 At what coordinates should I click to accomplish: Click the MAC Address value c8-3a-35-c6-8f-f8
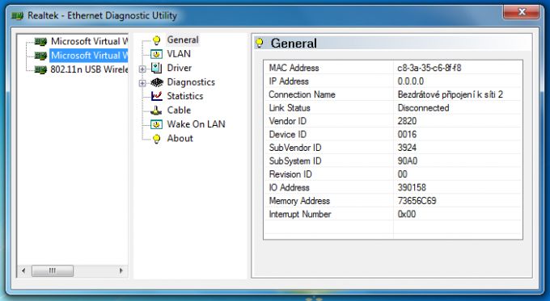coord(429,68)
